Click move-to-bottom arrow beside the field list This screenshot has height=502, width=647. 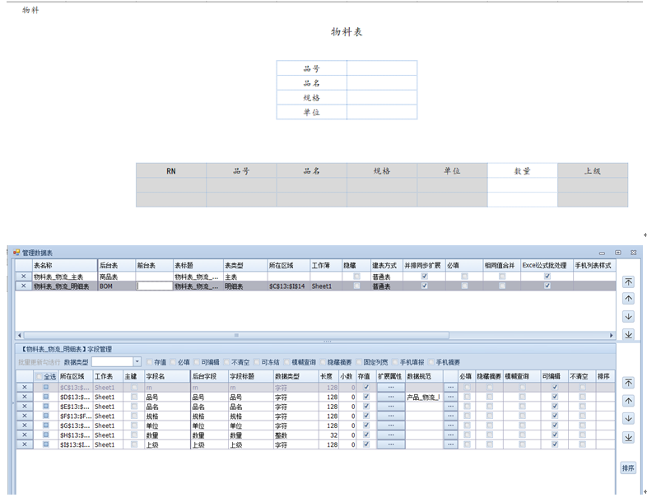click(x=629, y=437)
